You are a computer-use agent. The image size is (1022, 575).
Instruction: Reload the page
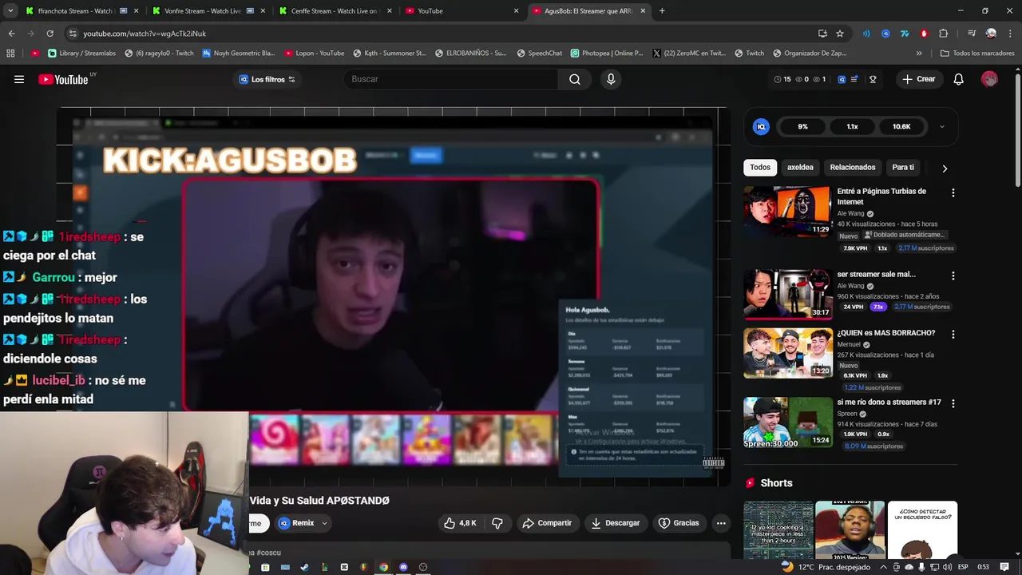point(50,34)
